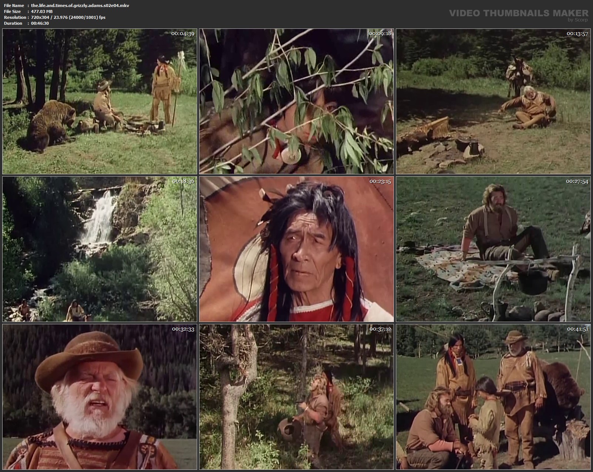Screen dimensions: 593x472
Task: Click the file name the.life.and.times.of.grizzly.adams.s02e04.mkv
Action: pos(80,6)
